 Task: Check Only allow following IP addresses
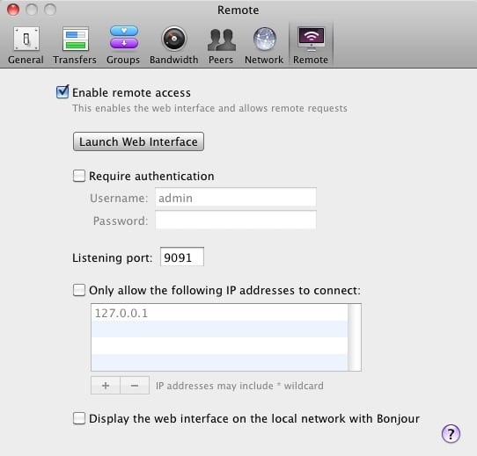[x=79, y=290]
